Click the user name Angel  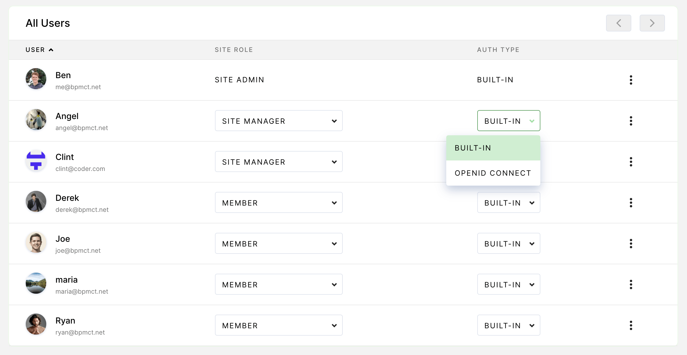click(67, 116)
